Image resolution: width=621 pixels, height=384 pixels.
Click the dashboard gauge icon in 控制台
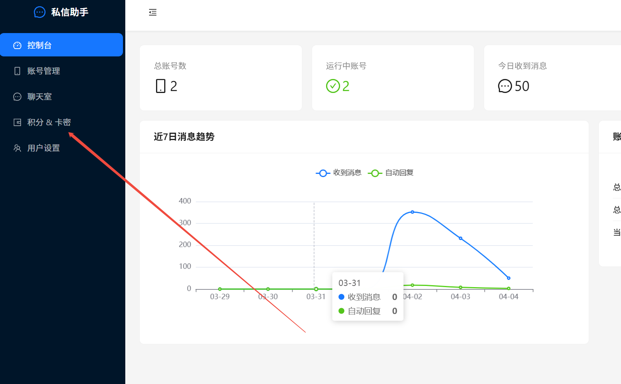[17, 45]
